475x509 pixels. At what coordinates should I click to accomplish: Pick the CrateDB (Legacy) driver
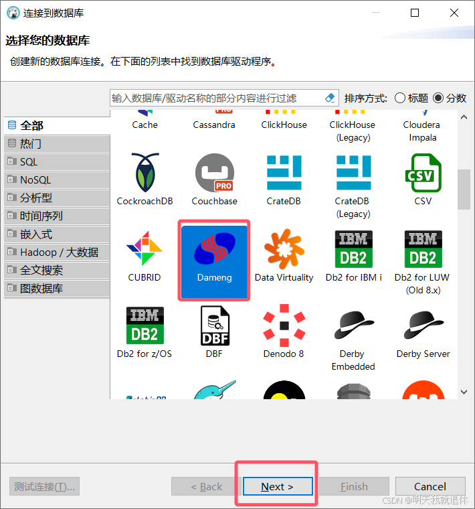point(353,186)
